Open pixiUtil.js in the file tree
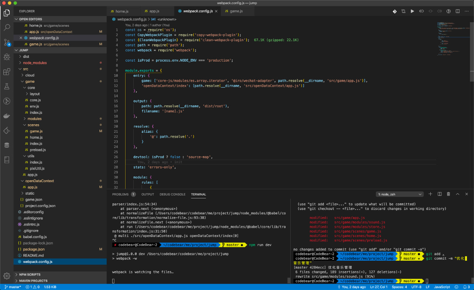 pyautogui.click(x=37, y=168)
